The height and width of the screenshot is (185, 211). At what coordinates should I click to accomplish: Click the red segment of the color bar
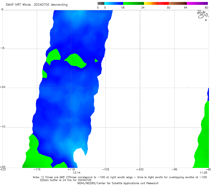point(164,3)
